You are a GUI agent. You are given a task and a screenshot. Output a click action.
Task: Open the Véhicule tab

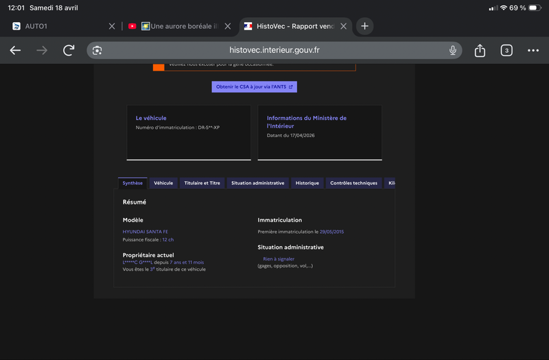[x=163, y=183]
